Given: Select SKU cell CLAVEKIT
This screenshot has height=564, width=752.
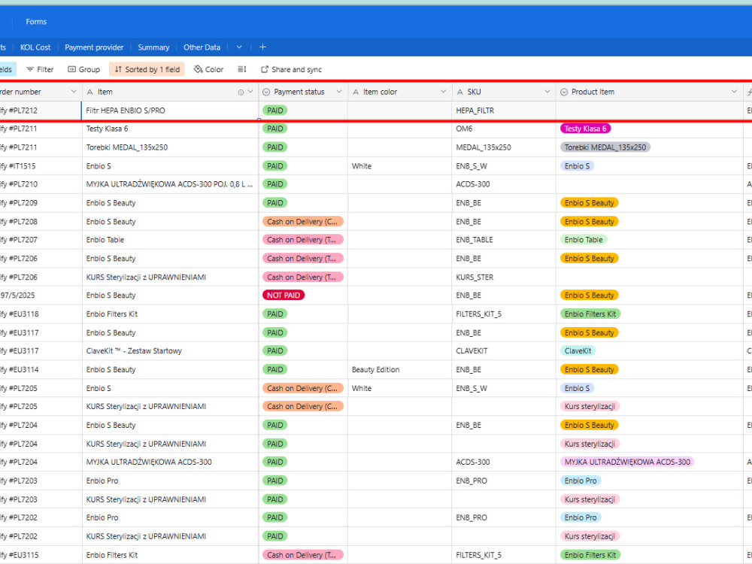Looking at the screenshot, I should click(504, 351).
